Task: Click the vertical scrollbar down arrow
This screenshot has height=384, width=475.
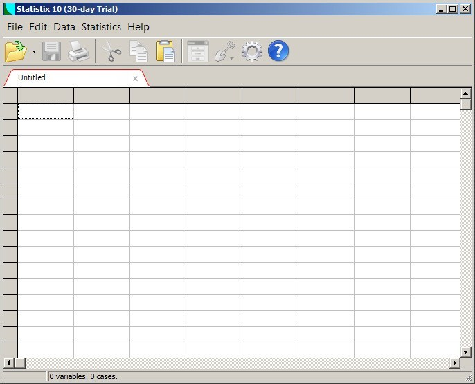Action: [466, 351]
